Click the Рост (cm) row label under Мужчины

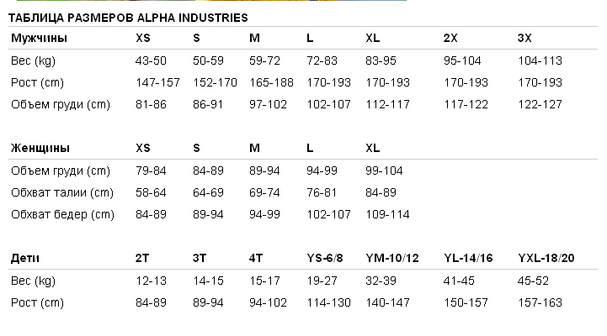coord(37,82)
